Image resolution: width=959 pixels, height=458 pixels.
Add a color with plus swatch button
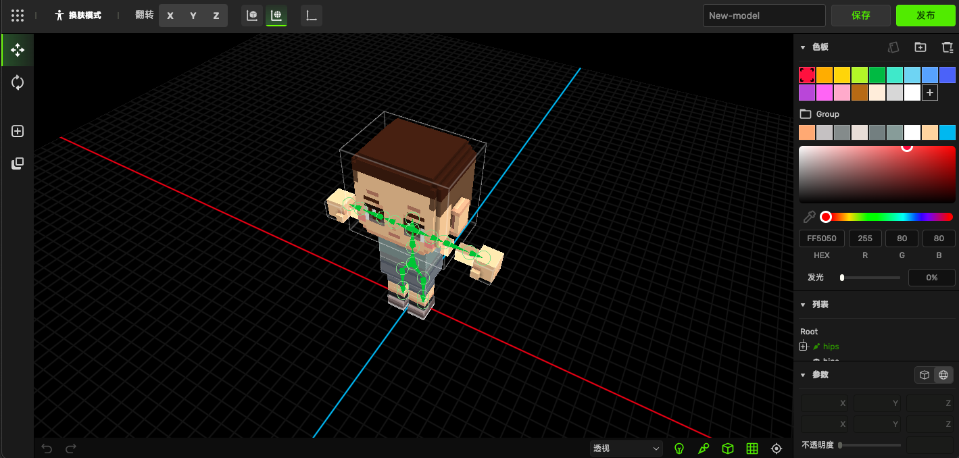(930, 93)
